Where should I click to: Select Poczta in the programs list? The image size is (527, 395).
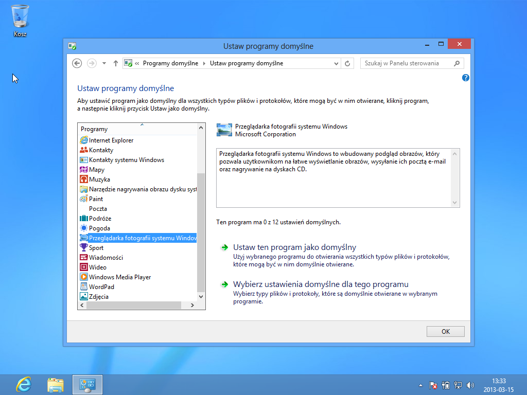coord(98,209)
